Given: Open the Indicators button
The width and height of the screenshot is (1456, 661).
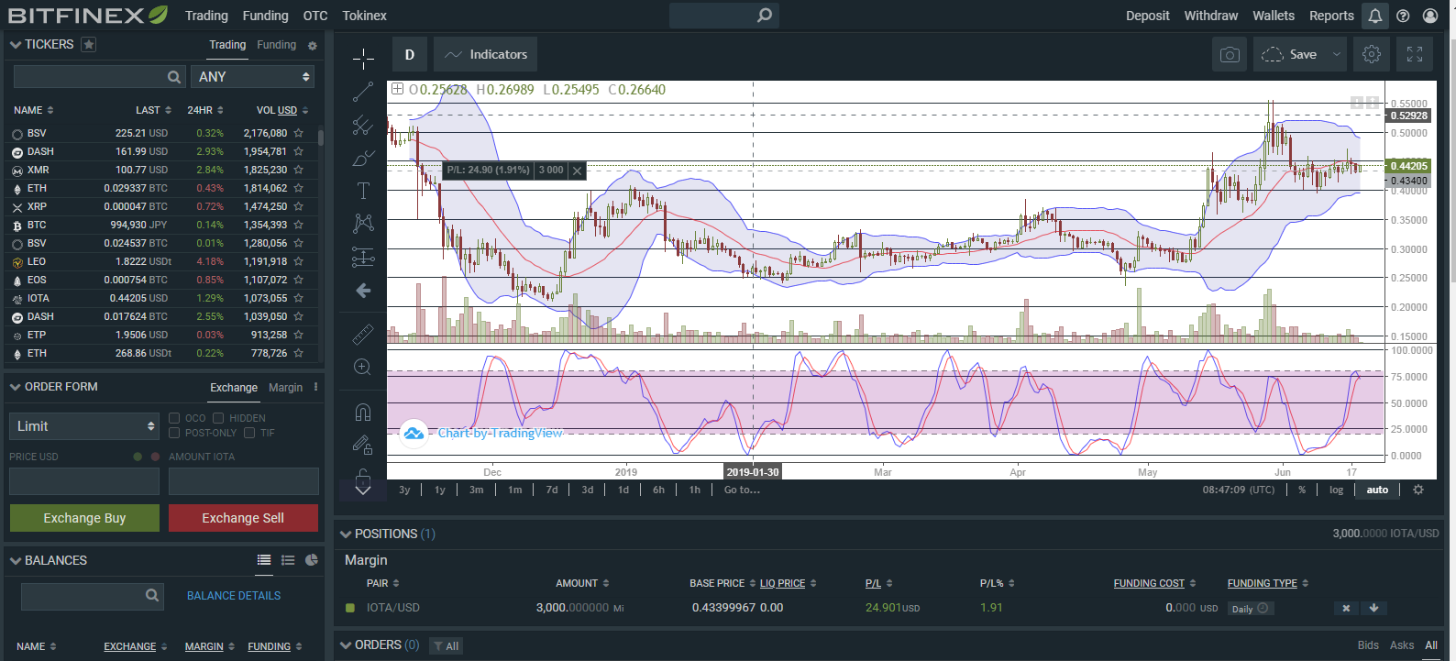Looking at the screenshot, I should [x=485, y=54].
